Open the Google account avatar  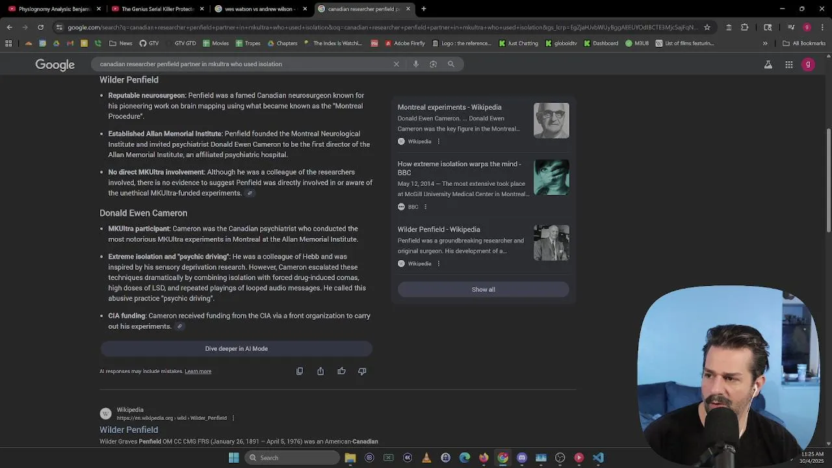[x=808, y=64]
